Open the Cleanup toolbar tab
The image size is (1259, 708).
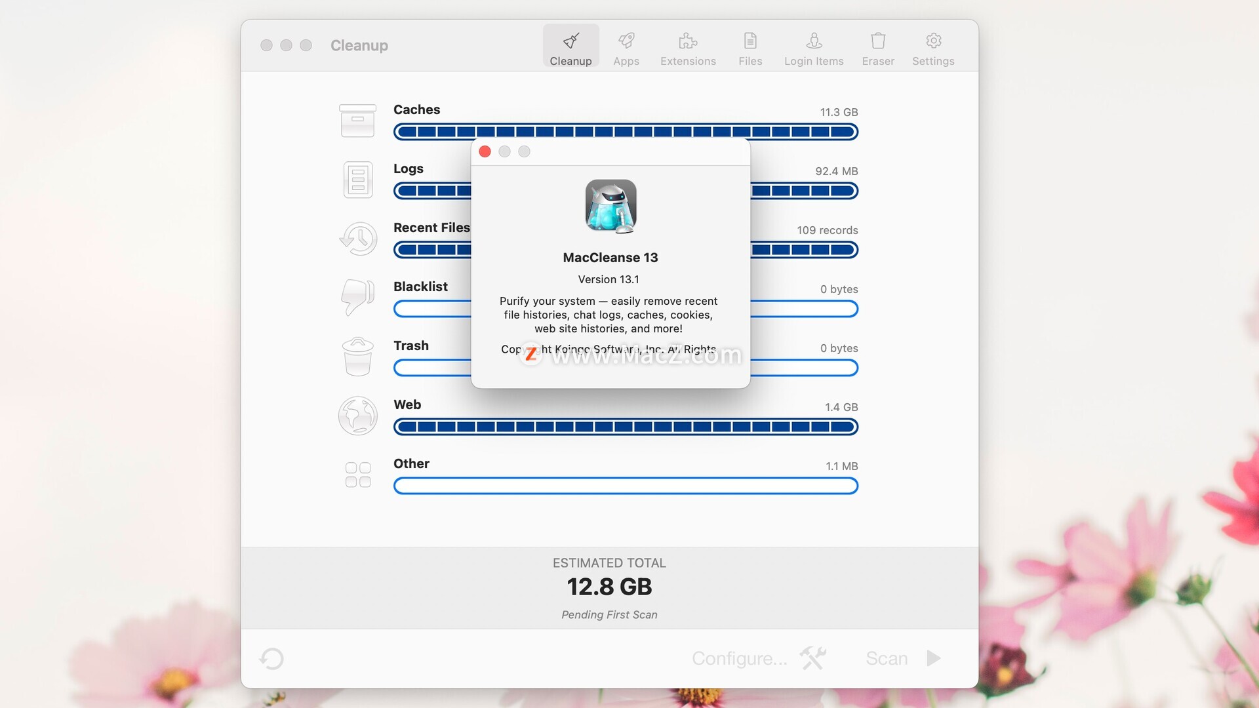point(570,47)
